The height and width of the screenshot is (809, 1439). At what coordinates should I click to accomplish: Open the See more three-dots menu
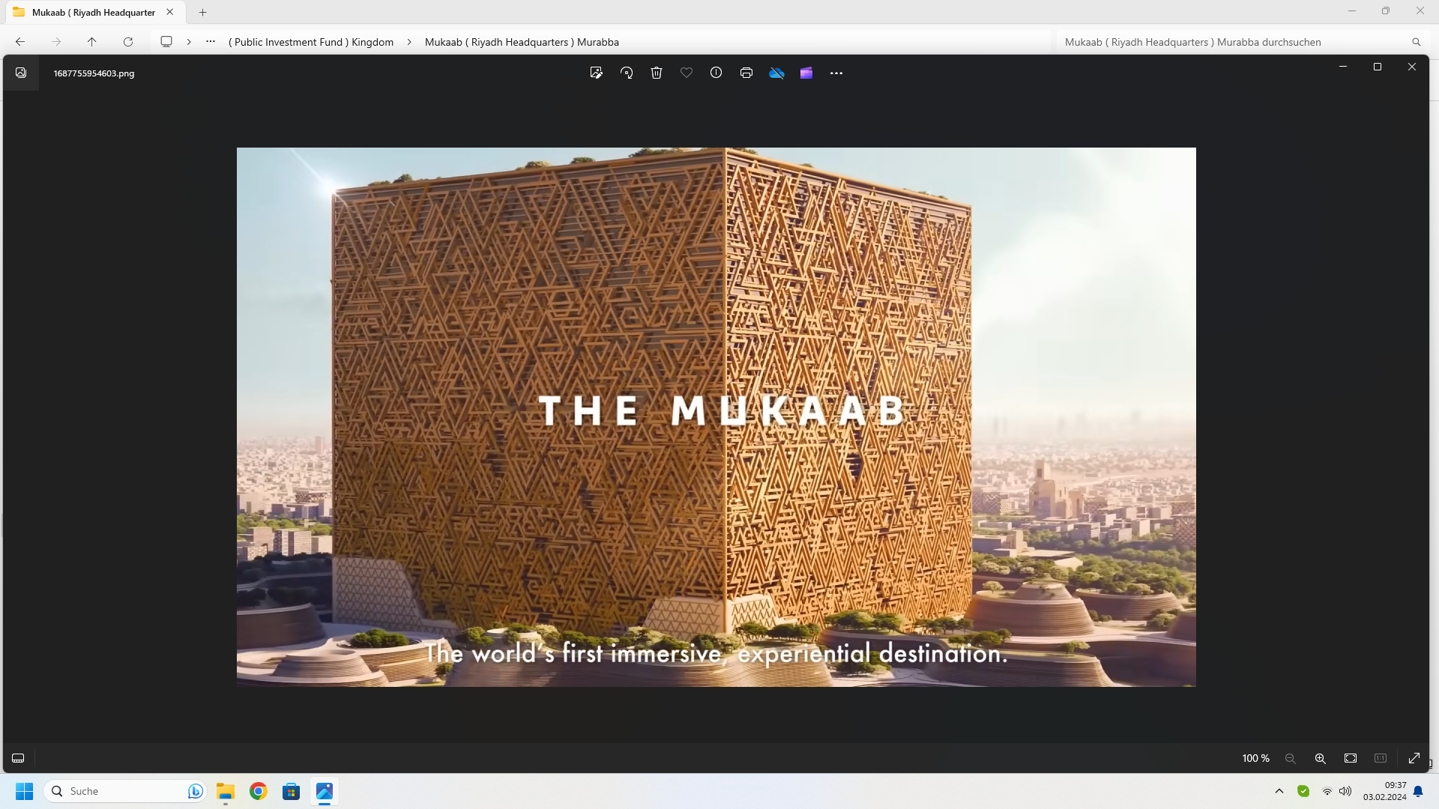tap(836, 73)
